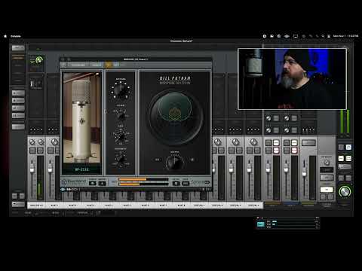Turn the left pan knob on Analog 1/2 strip
Image resolution: width=362 pixels, height=271 pixels.
click(32, 142)
